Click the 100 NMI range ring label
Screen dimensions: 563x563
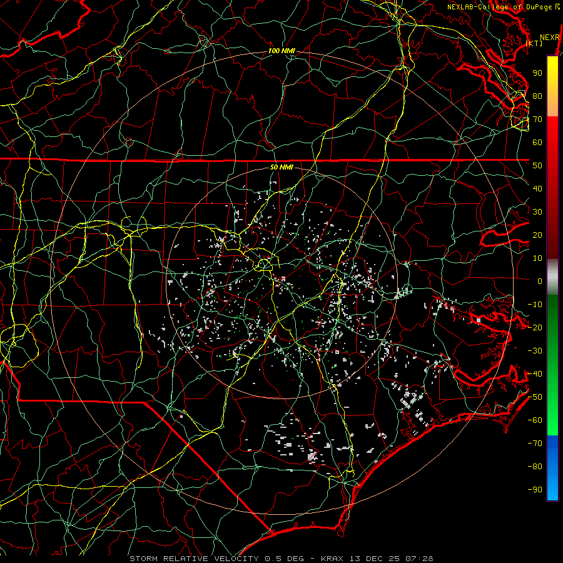pyautogui.click(x=281, y=51)
